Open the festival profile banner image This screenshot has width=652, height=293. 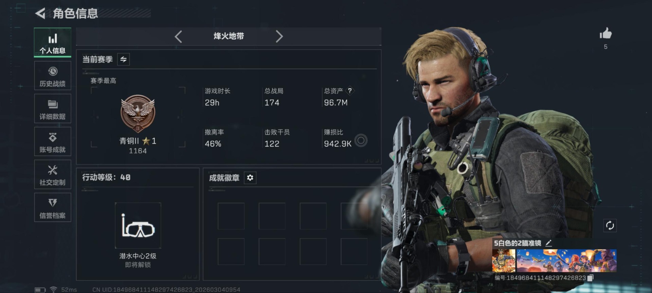pos(566,260)
